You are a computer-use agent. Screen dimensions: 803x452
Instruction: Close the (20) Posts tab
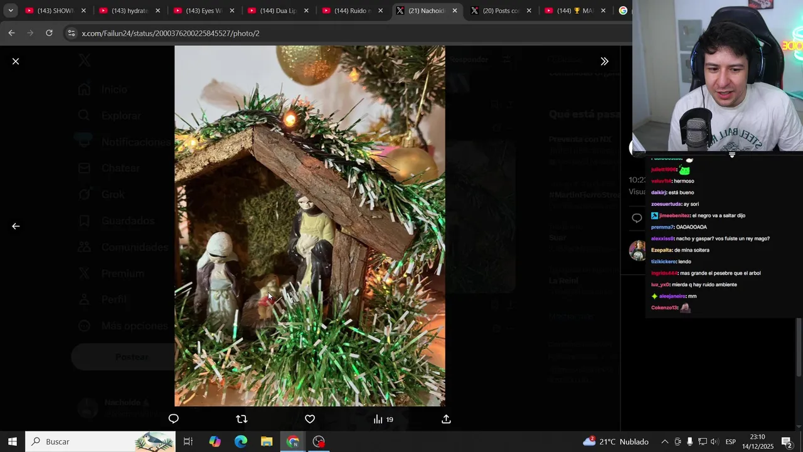coord(529,11)
